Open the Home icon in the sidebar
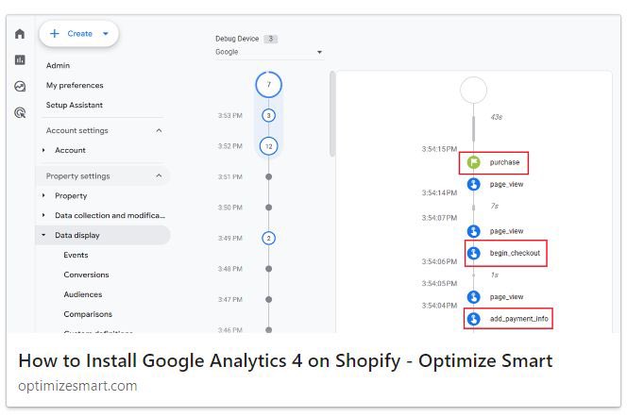 (x=20, y=34)
